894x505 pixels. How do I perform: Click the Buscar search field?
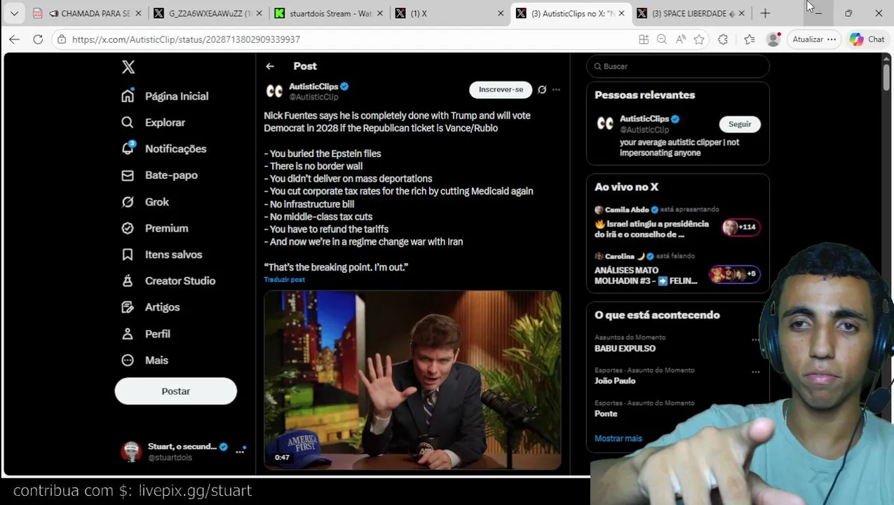[x=678, y=66]
